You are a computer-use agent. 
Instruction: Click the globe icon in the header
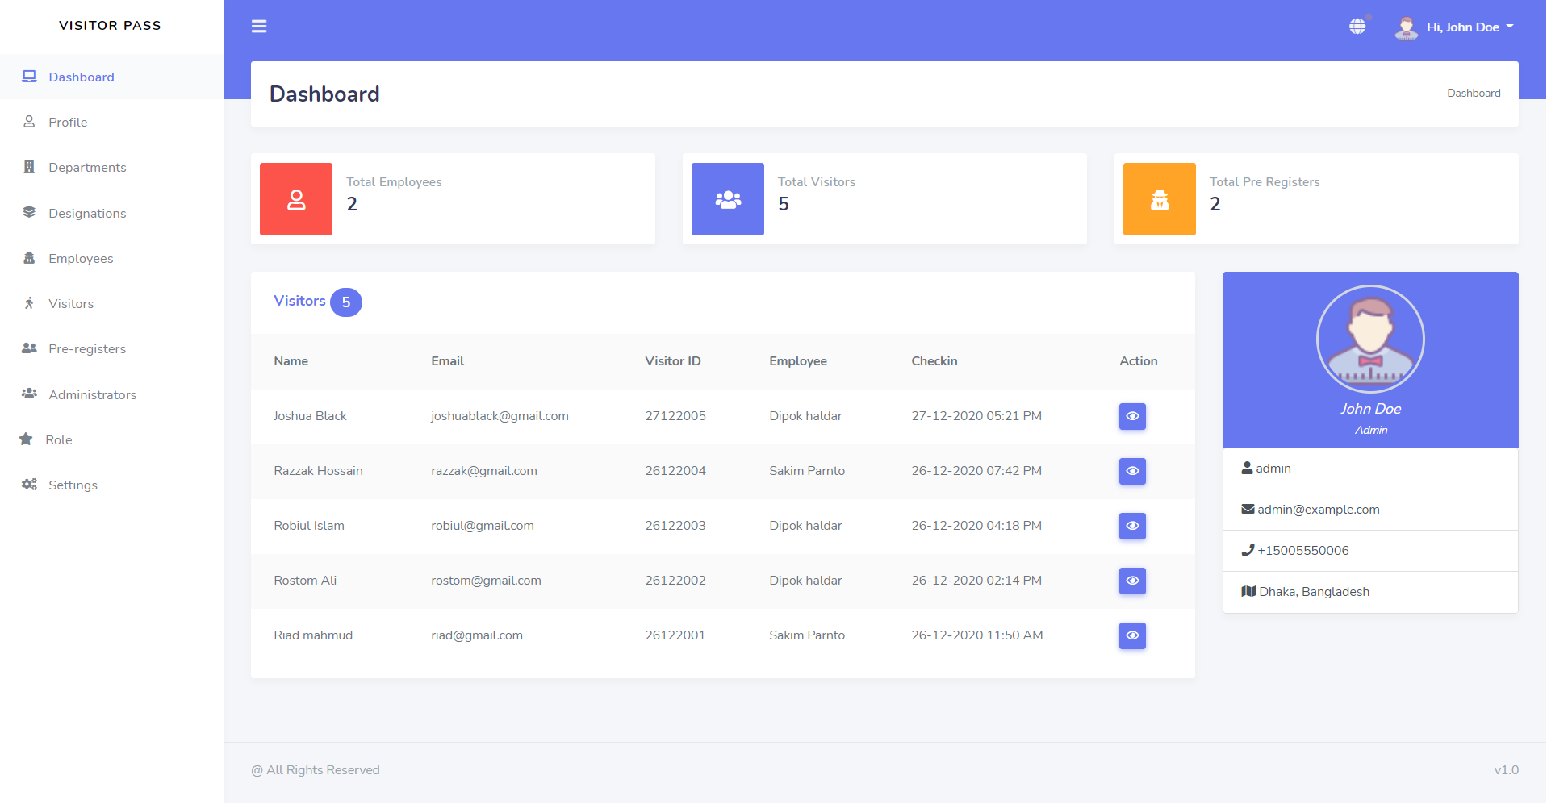click(1358, 26)
